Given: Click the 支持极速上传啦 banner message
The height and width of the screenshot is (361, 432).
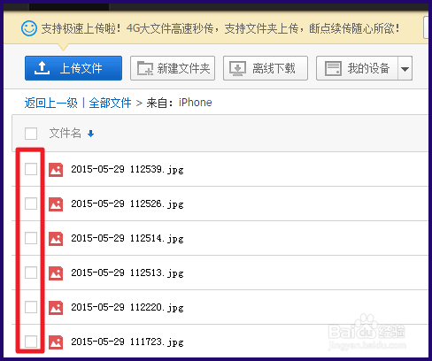Looking at the screenshot, I should click(220, 28).
